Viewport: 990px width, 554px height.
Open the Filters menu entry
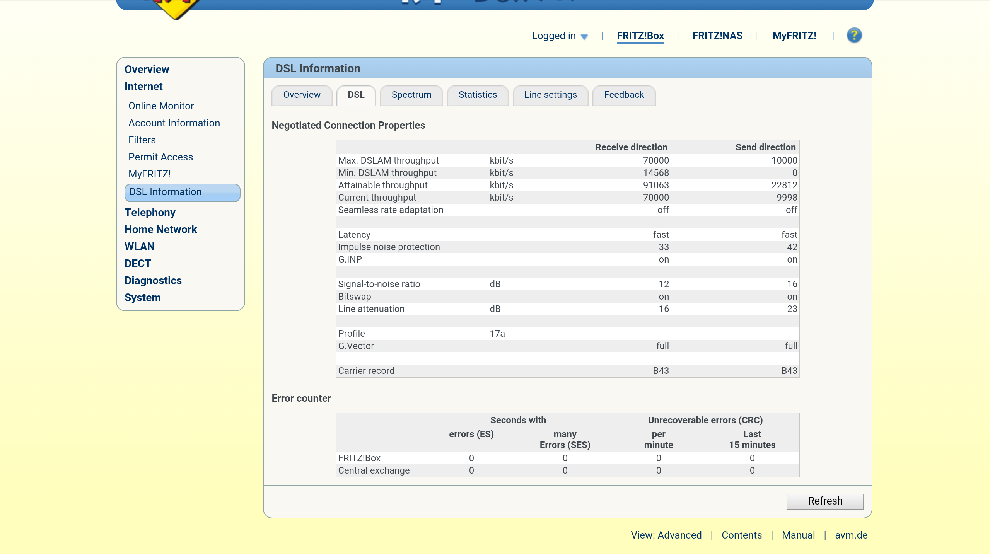(x=142, y=140)
